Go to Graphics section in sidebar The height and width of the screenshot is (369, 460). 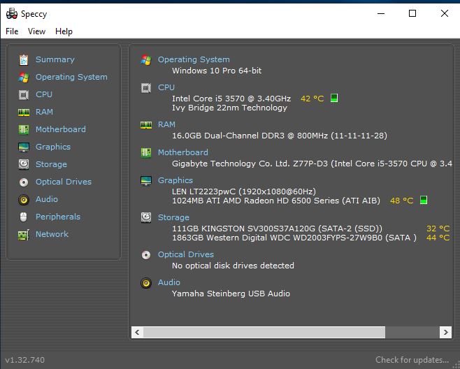click(53, 147)
